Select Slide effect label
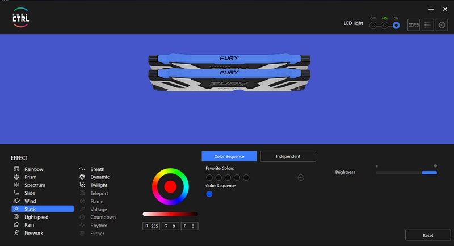The height and width of the screenshot is (246, 454). tap(30, 193)
